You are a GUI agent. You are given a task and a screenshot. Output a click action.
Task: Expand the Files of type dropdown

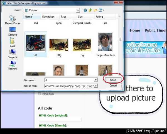96,86
